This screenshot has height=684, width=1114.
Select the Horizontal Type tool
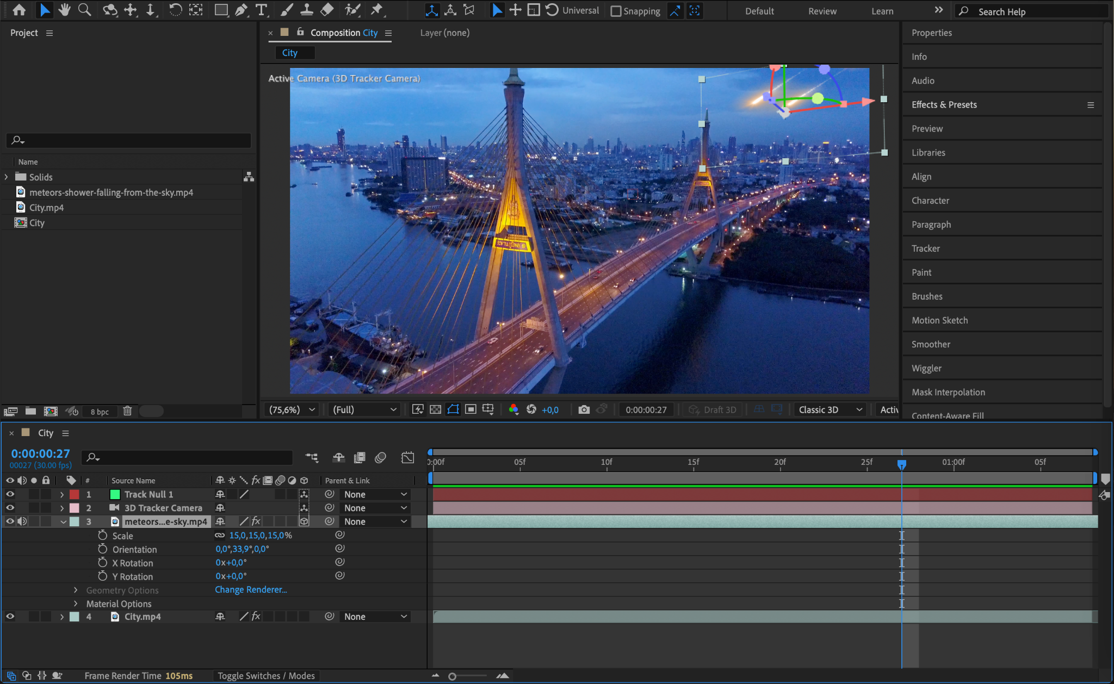pos(262,10)
